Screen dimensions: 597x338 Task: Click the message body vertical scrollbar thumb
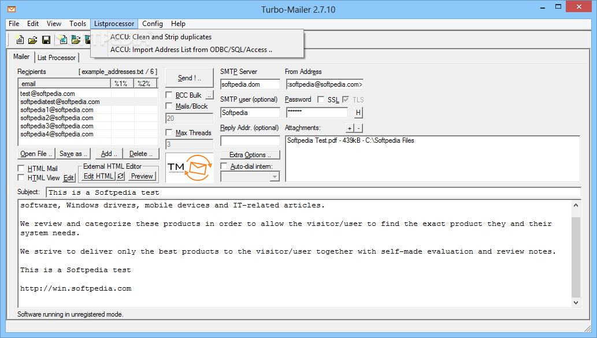pyautogui.click(x=576, y=257)
